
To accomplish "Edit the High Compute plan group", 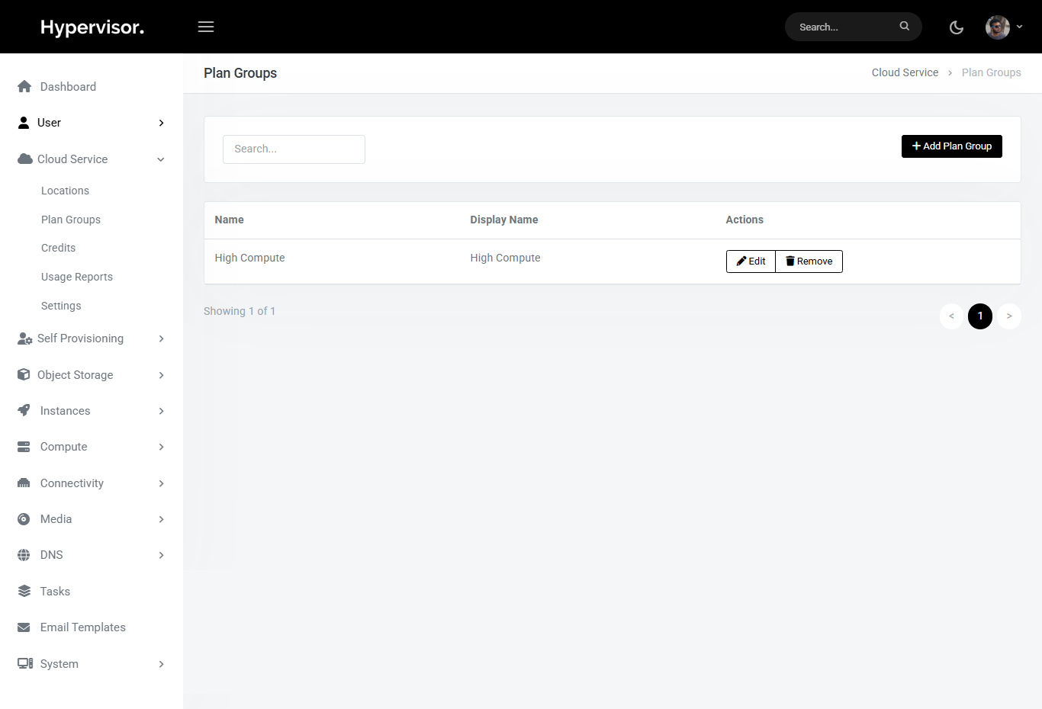I will [x=751, y=261].
